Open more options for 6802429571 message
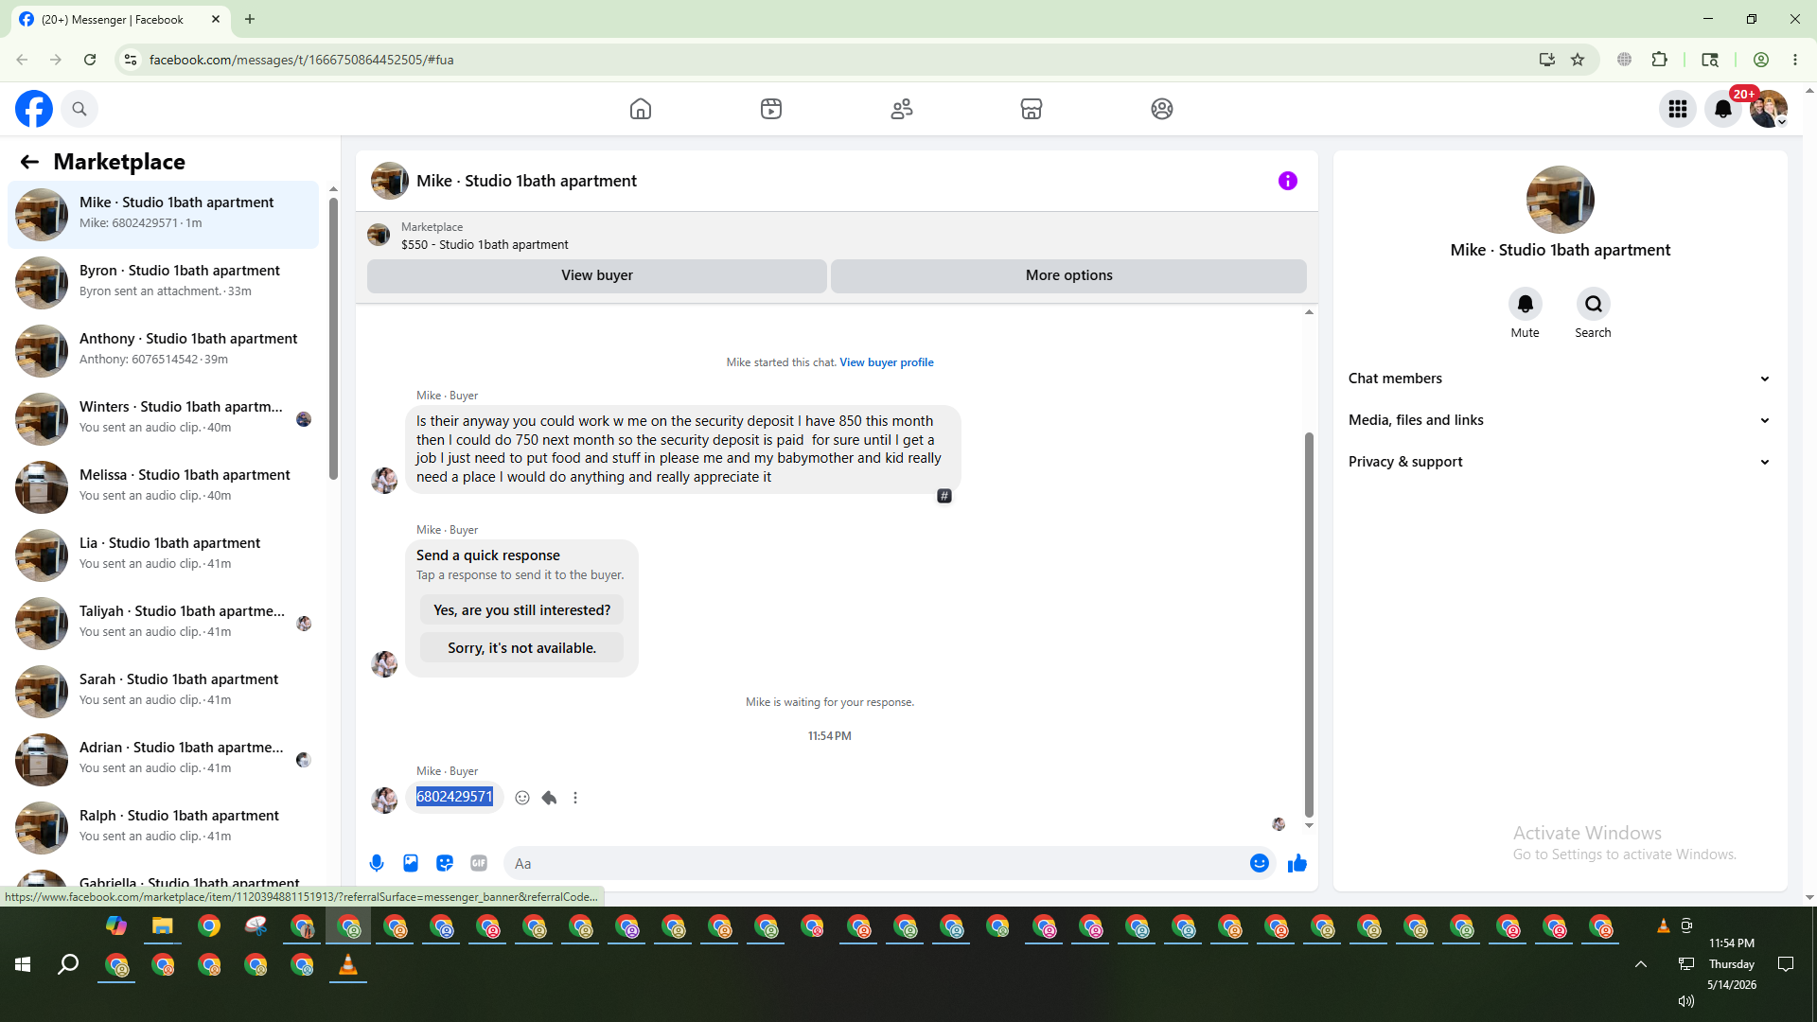Screen dimensions: 1817x1022 575,798
